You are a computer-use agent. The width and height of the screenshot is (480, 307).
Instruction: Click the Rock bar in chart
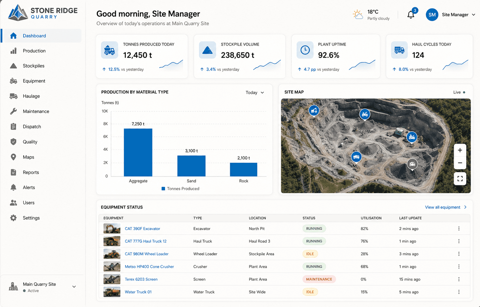tap(244, 170)
